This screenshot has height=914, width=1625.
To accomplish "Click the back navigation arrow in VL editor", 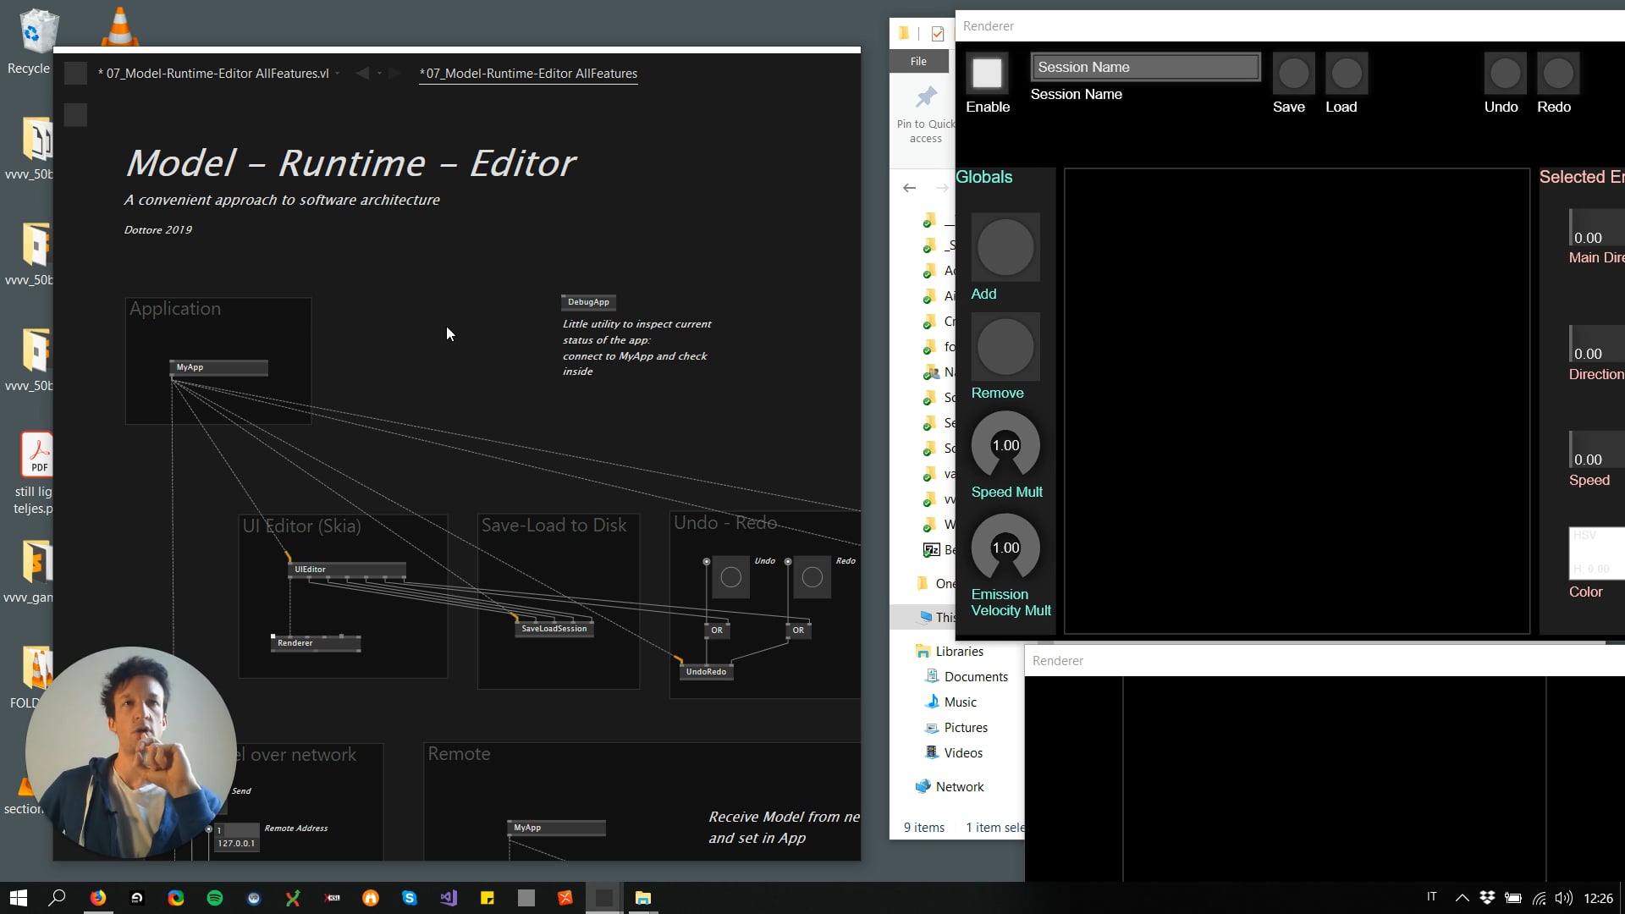I will [x=362, y=74].
